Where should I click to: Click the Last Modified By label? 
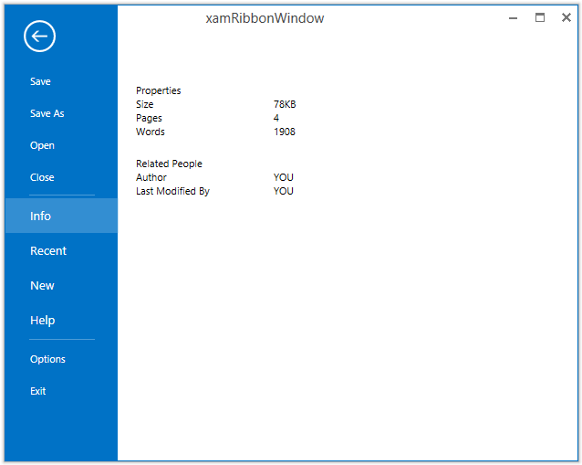pos(172,191)
